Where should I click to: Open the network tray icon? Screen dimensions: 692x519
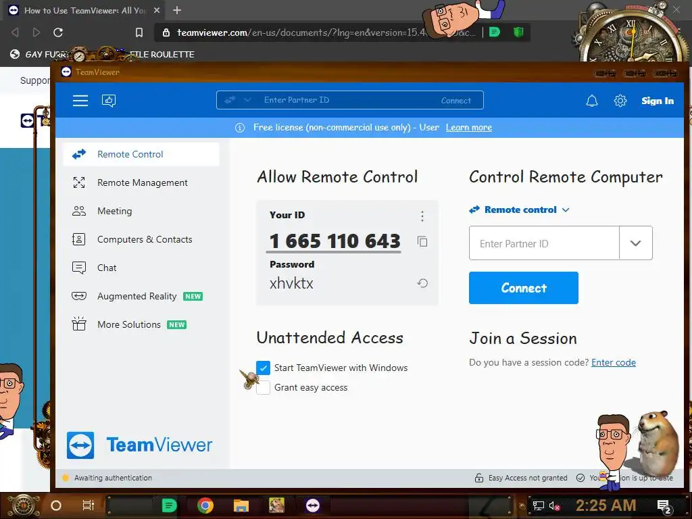point(539,505)
